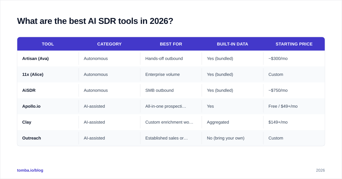The width and height of the screenshot is (342, 179).
Task: Click the ~$300/mo price
Action: (x=278, y=59)
